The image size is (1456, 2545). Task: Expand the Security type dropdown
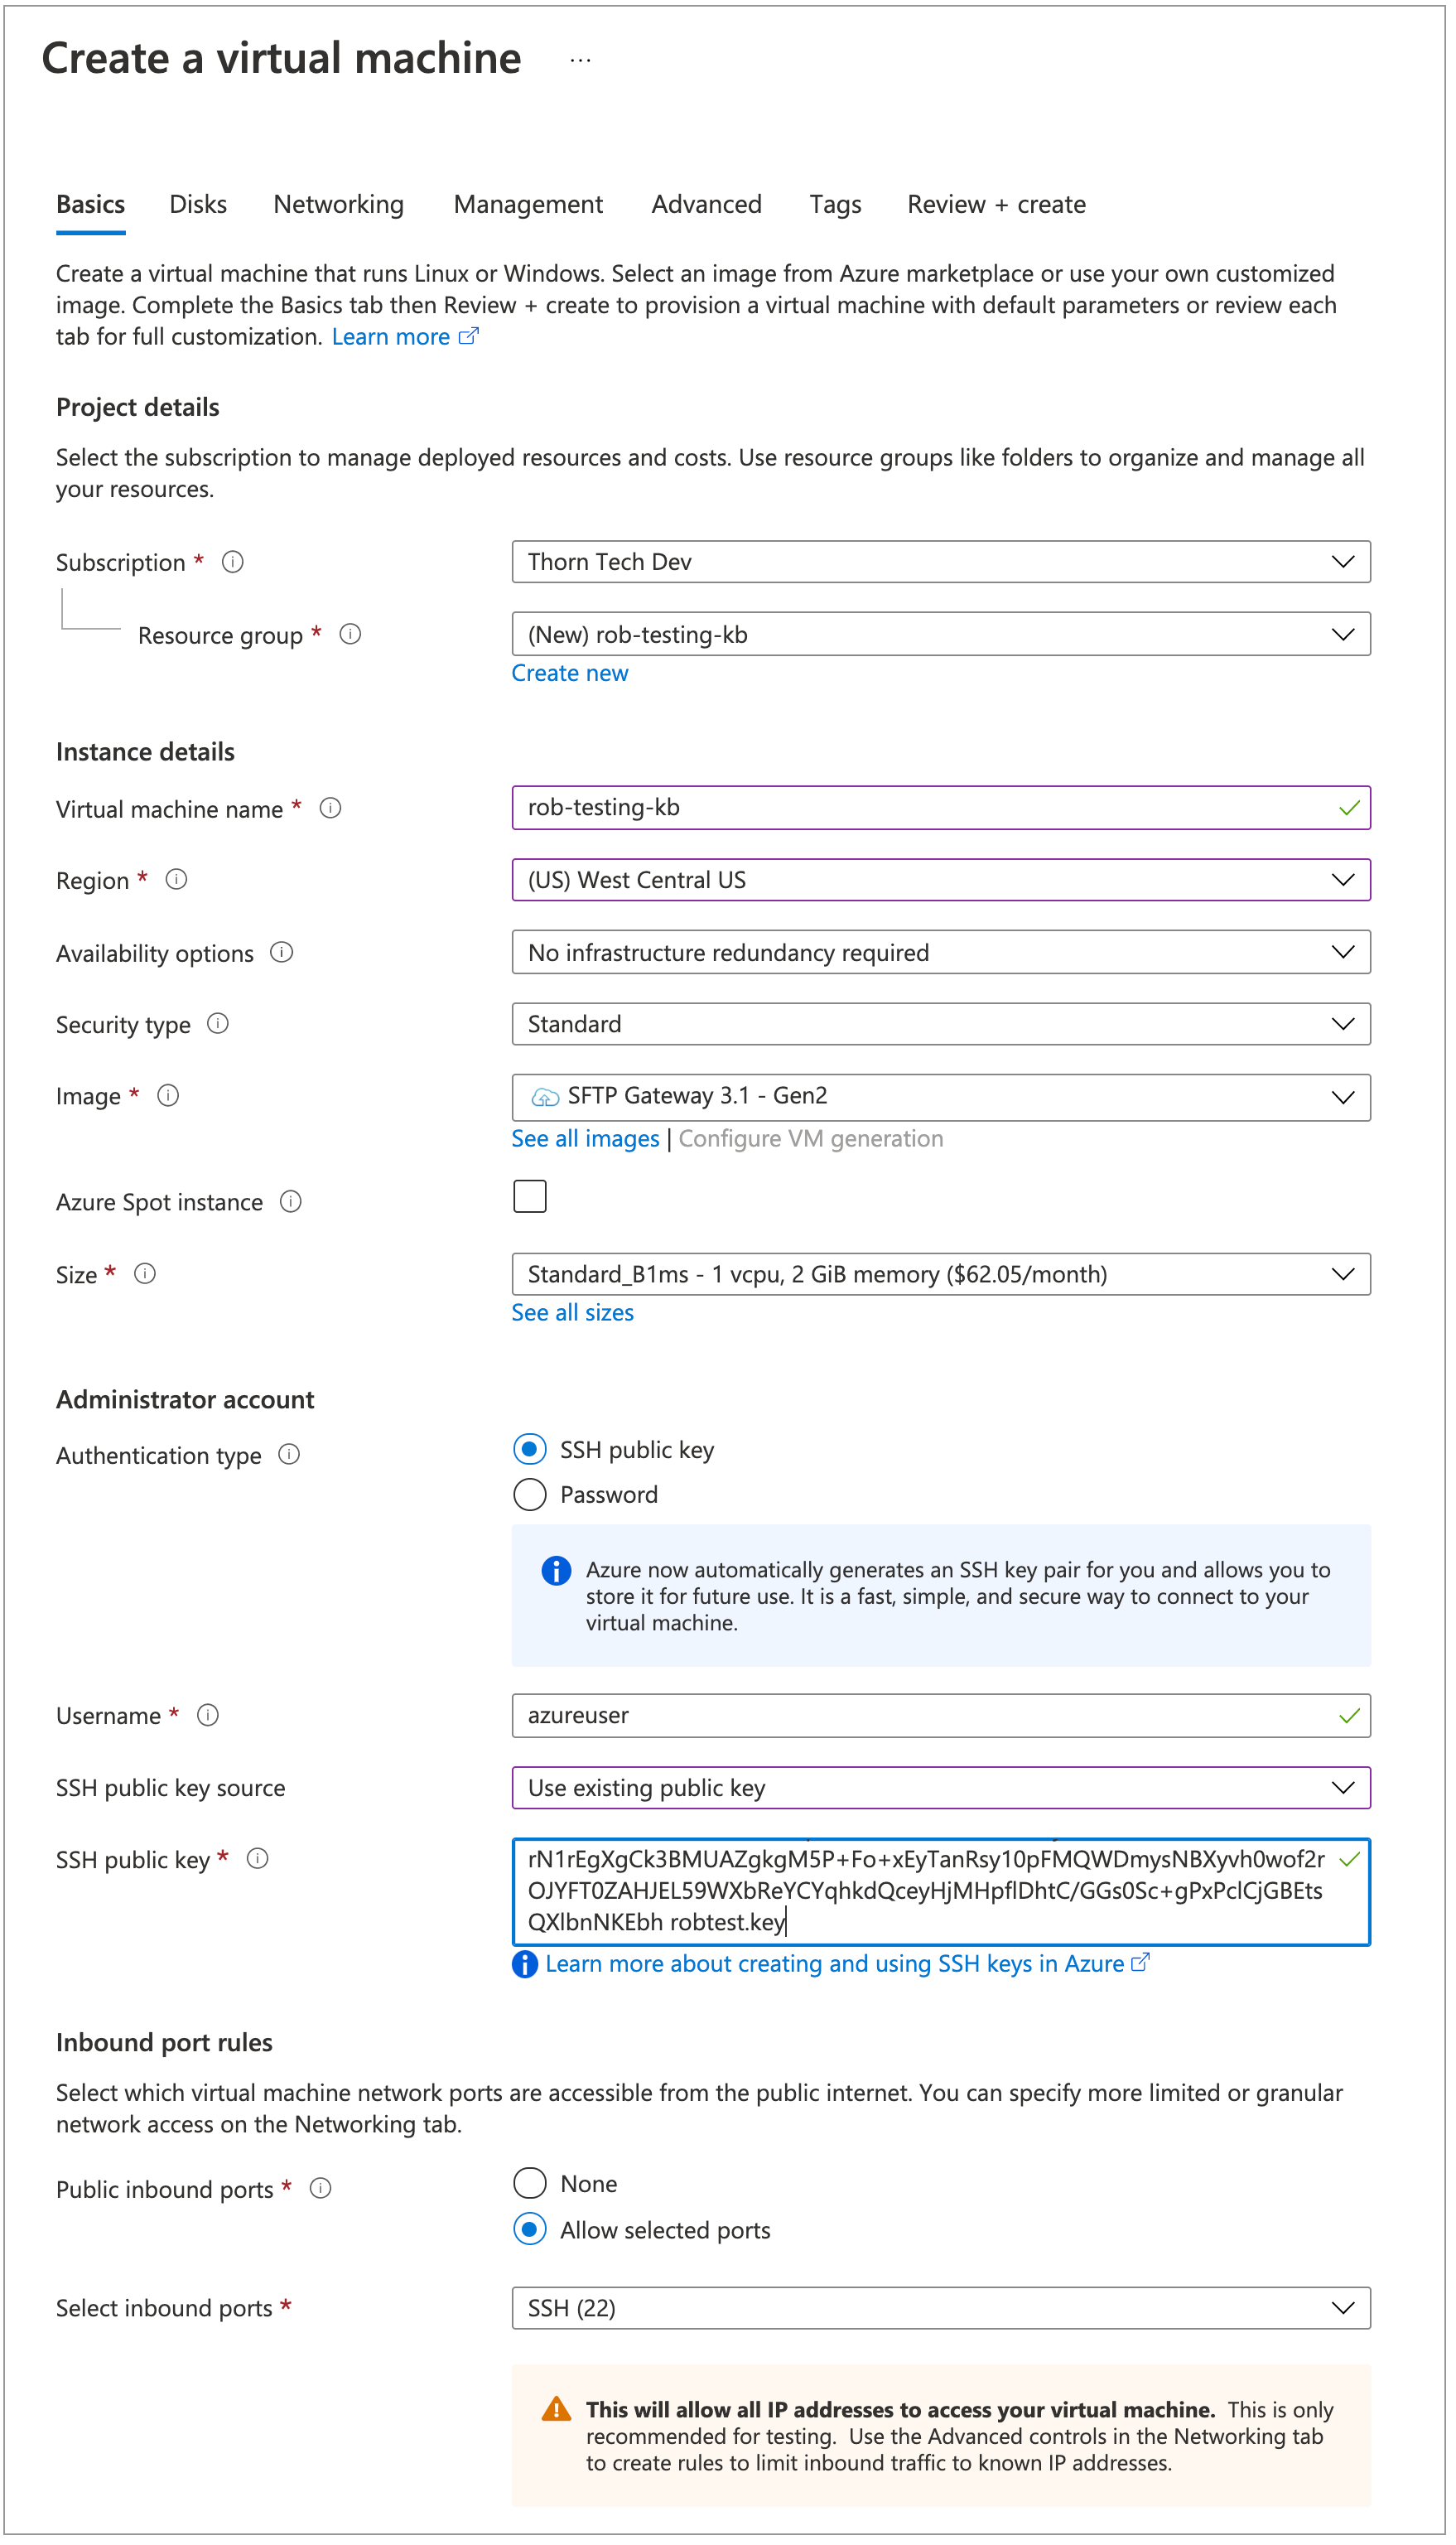click(941, 1024)
